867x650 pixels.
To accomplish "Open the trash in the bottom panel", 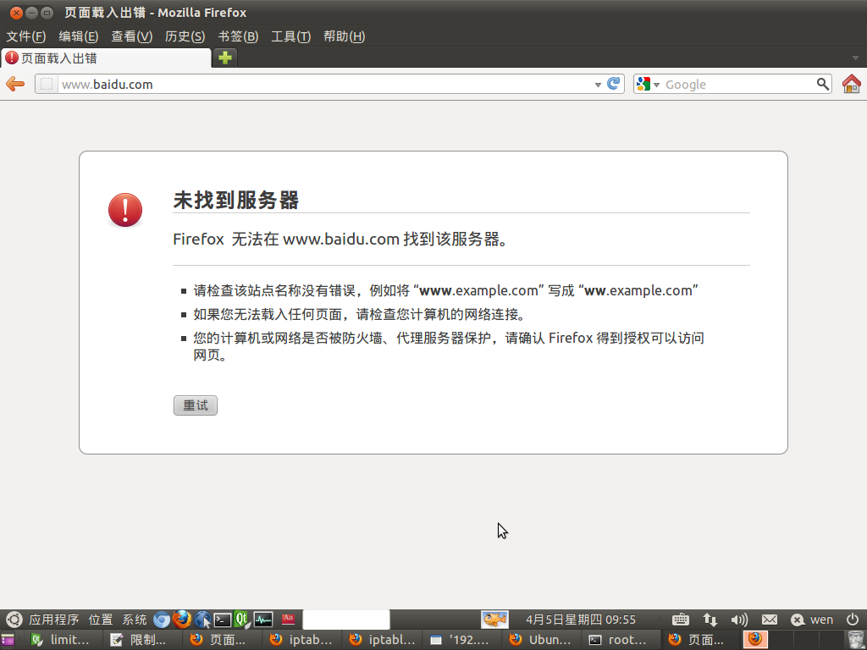I will (x=855, y=640).
